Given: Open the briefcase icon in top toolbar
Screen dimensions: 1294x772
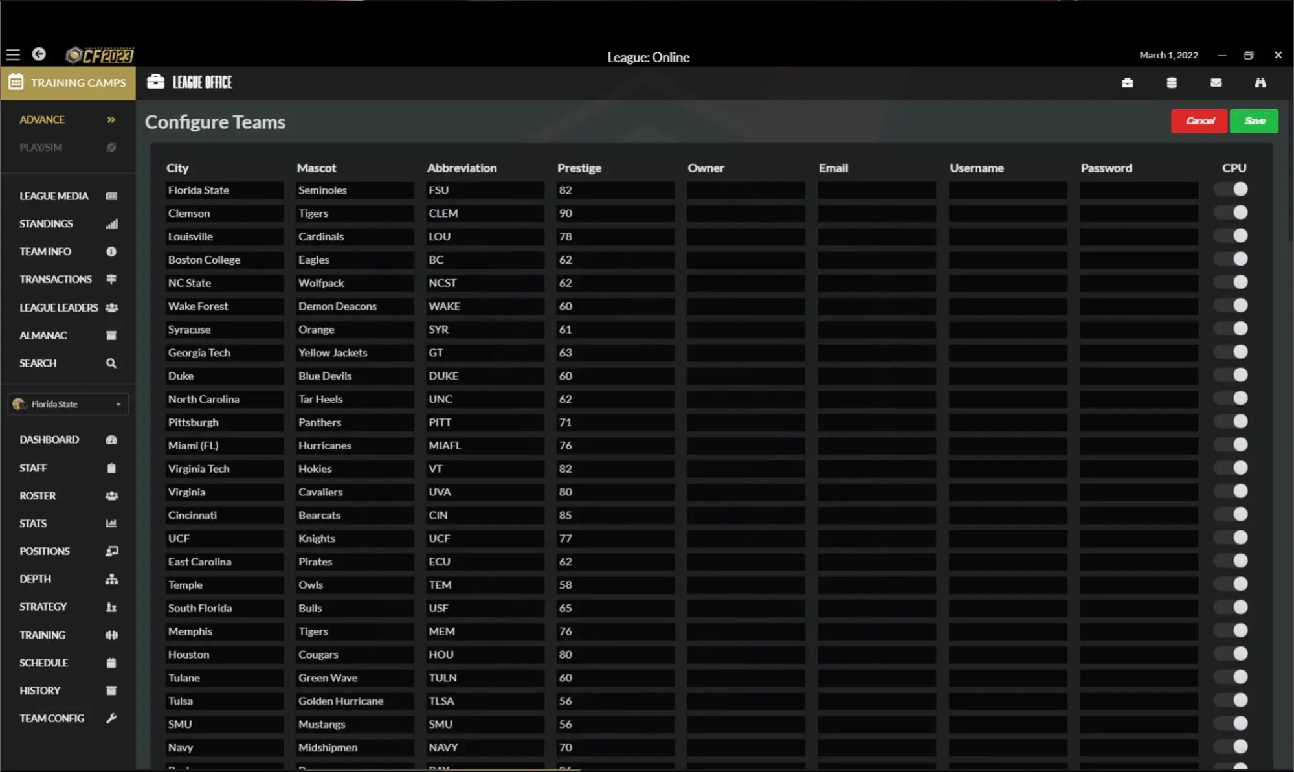Looking at the screenshot, I should click(1128, 83).
